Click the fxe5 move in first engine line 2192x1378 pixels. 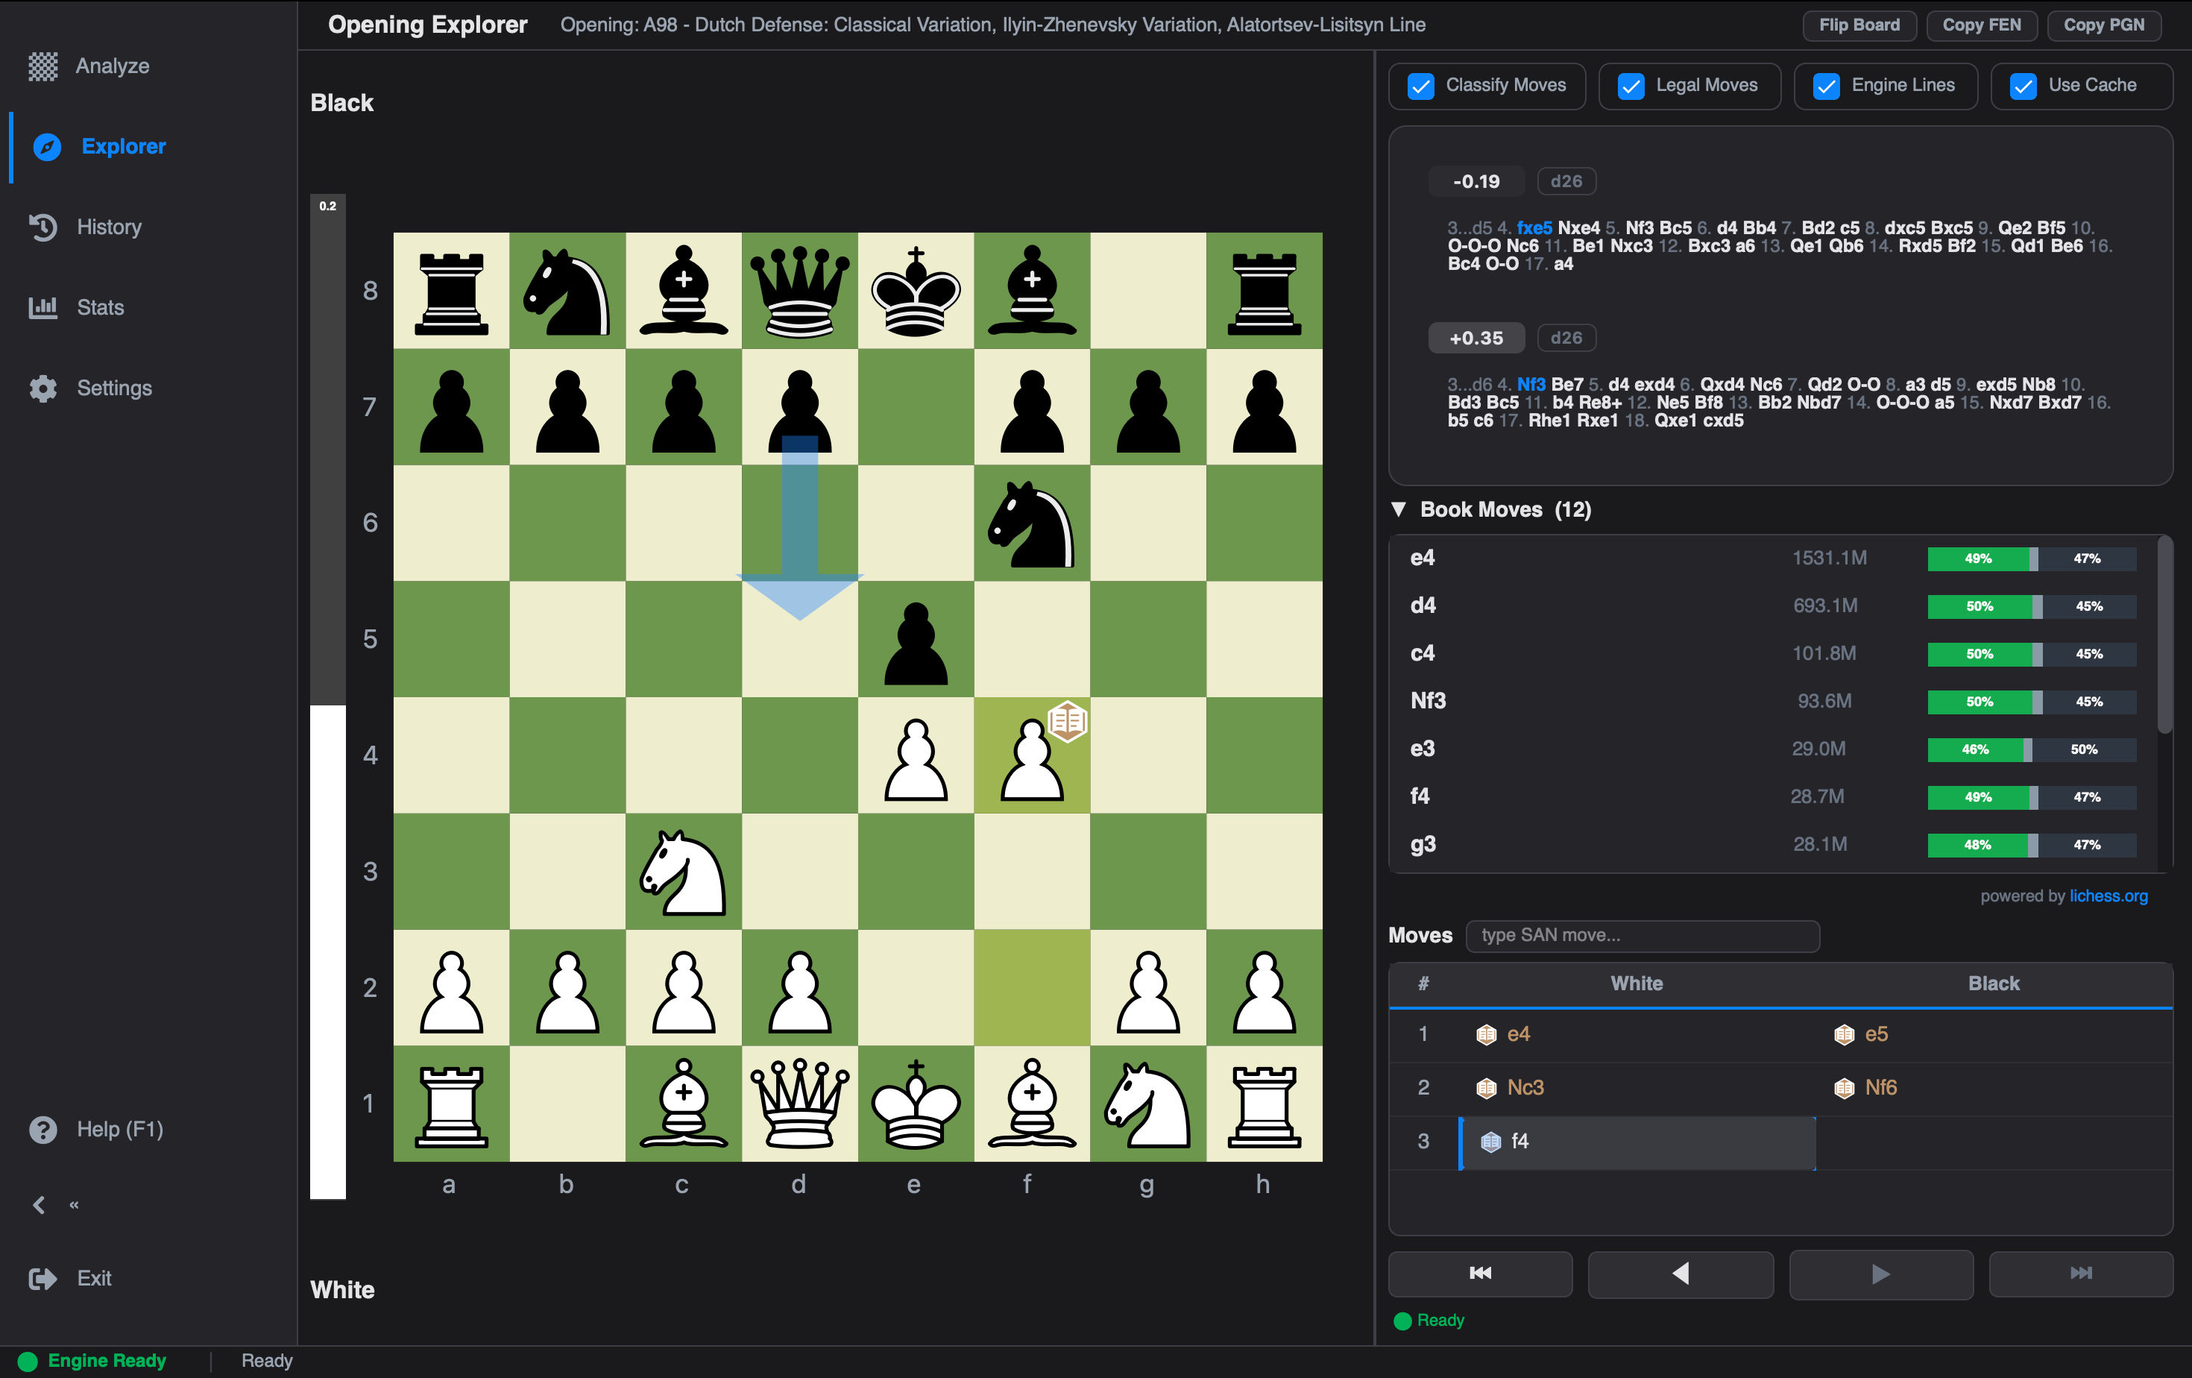[x=1534, y=227]
